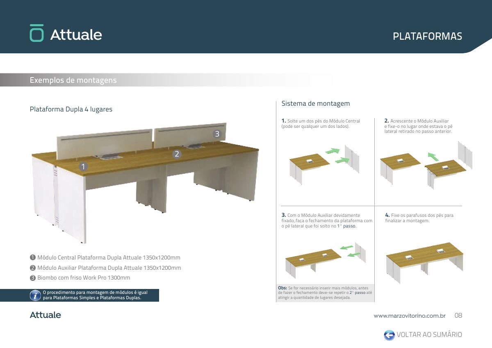Click legend line Biombo com friso Work Pro 1300mm
The height and width of the screenshot is (348, 492).
tap(80, 277)
